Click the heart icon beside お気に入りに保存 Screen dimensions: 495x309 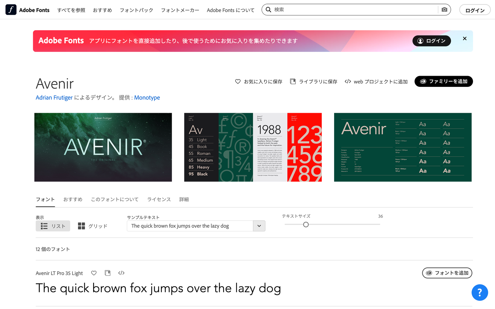pos(238,82)
